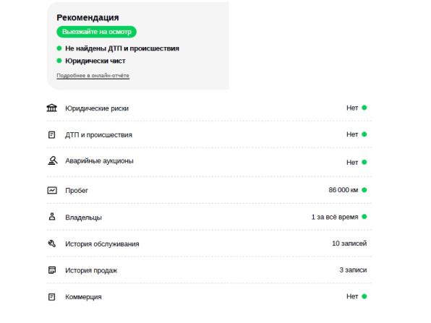Click the document icon beside Коммерция
The height and width of the screenshot is (323, 431).
pyautogui.click(x=51, y=297)
